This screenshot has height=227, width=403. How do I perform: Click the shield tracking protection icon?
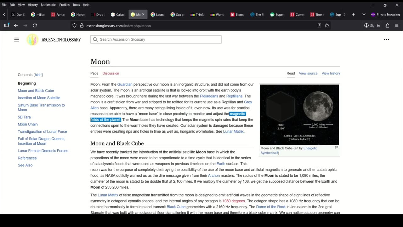click(x=75, y=26)
